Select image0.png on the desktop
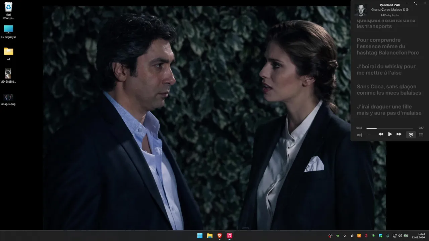The image size is (429, 241). (8, 99)
